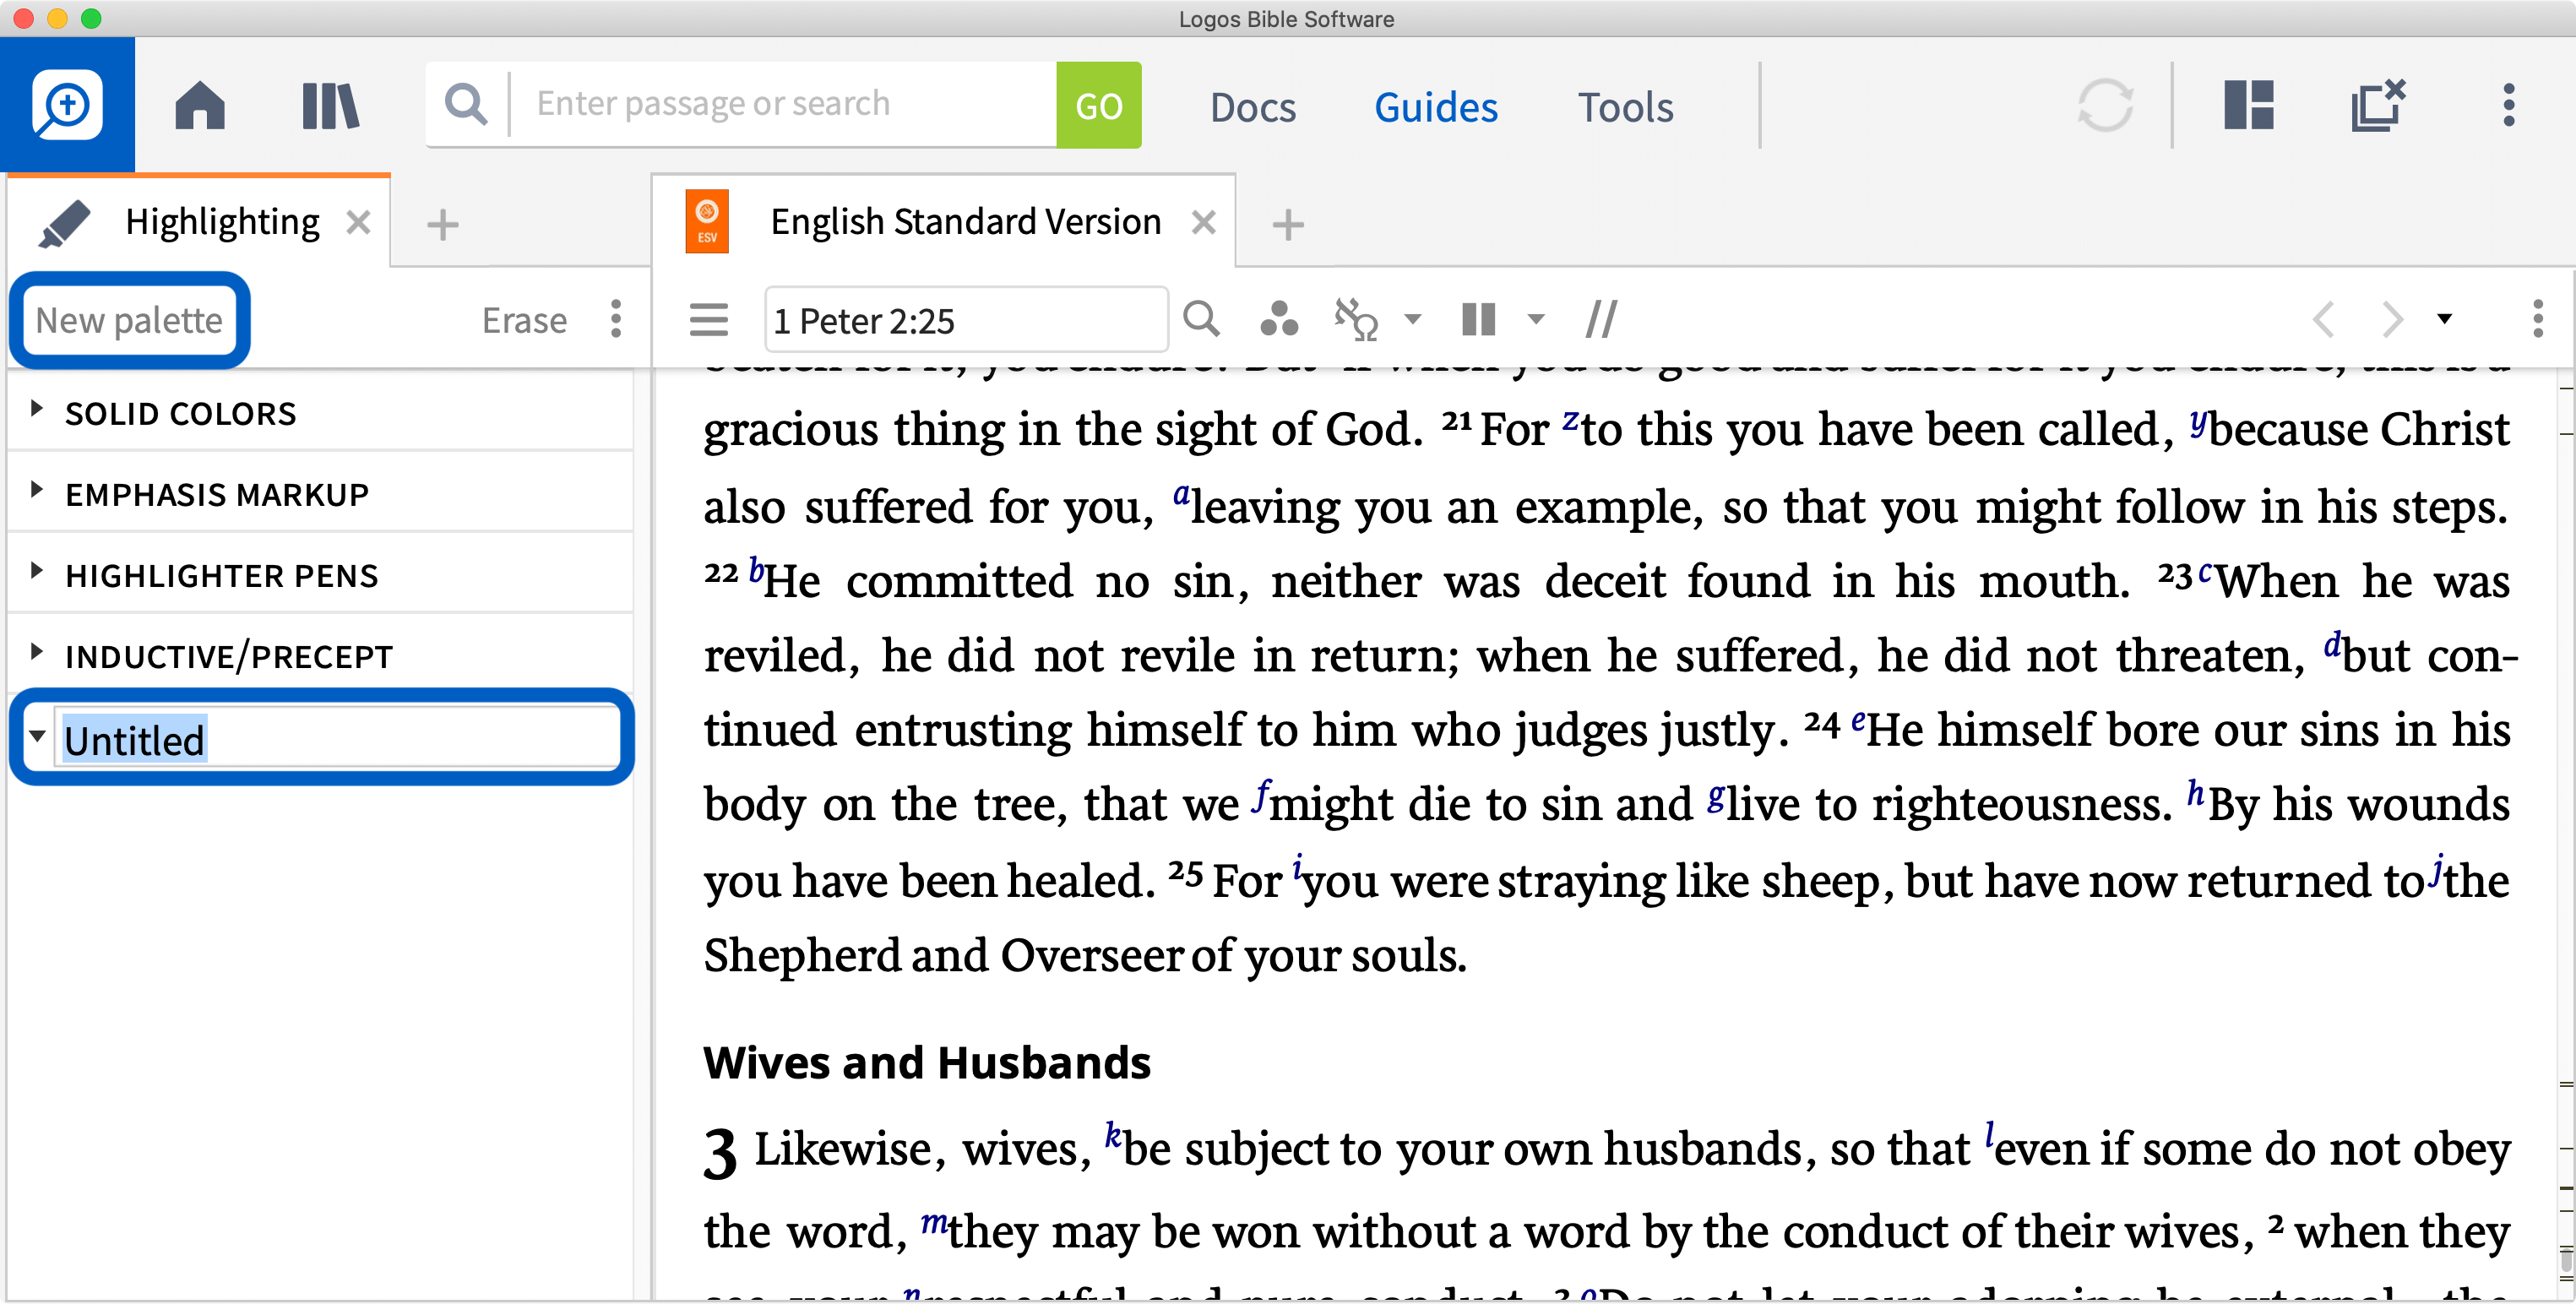The height and width of the screenshot is (1304, 2576).
Task: Click the passage or search input box
Action: pyautogui.click(x=782, y=104)
